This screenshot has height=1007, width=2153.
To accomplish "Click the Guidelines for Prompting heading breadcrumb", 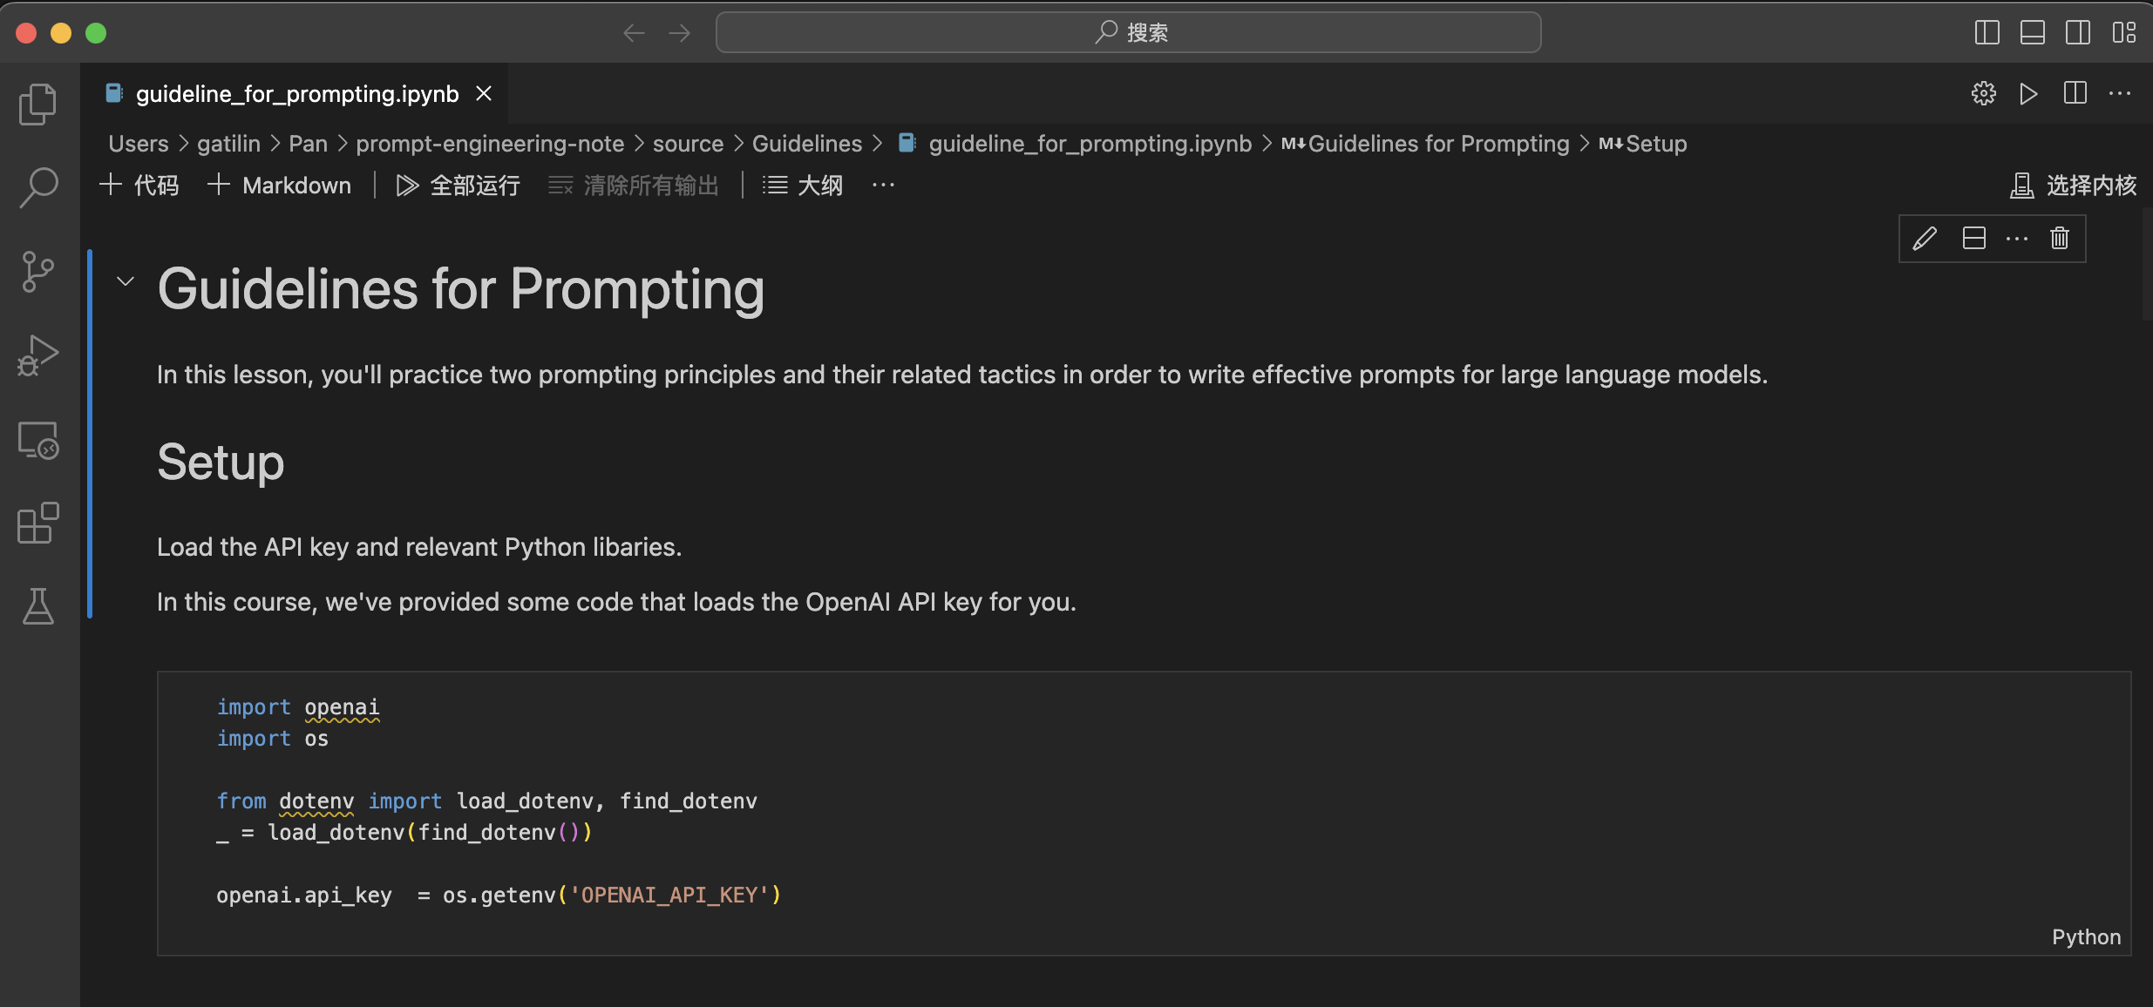I will tap(1425, 144).
